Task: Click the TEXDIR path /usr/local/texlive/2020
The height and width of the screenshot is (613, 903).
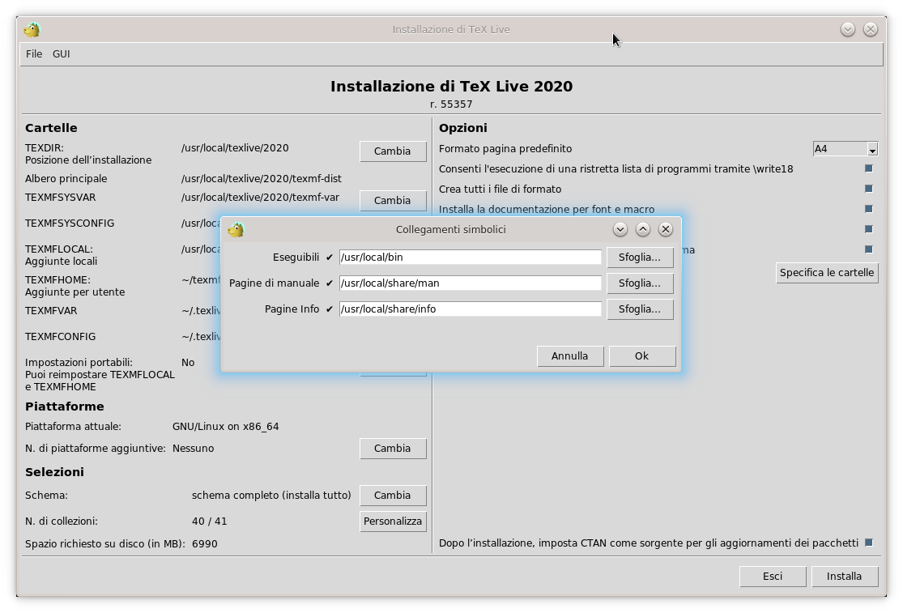Action: (x=235, y=148)
